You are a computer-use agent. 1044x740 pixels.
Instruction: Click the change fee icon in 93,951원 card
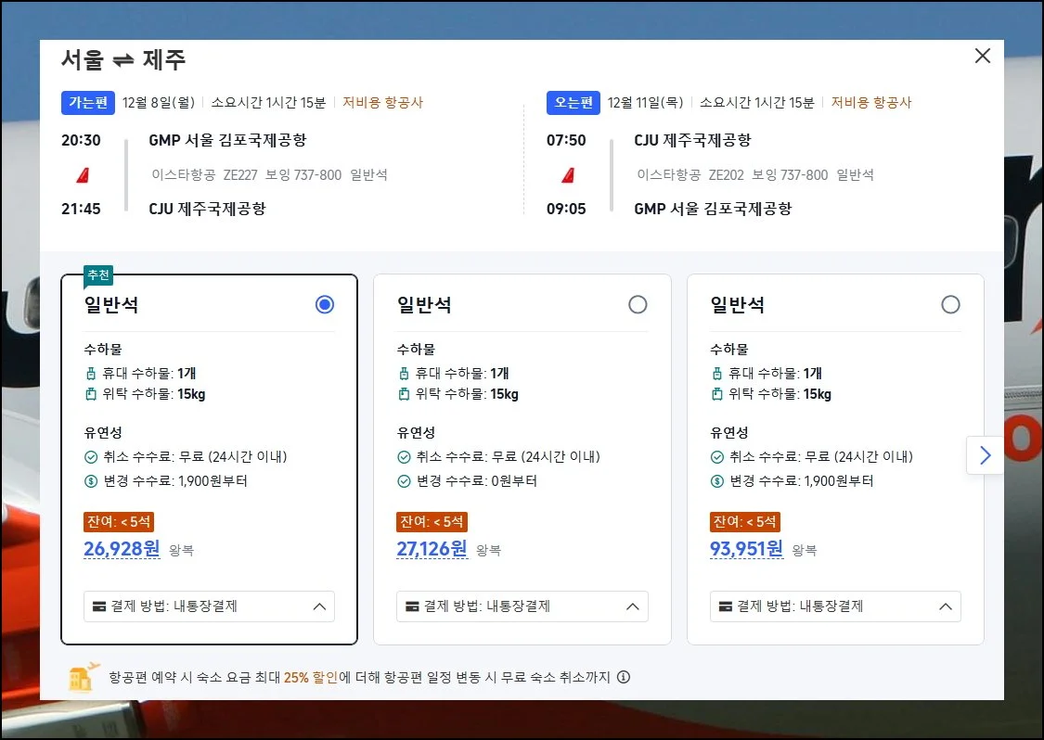point(716,481)
